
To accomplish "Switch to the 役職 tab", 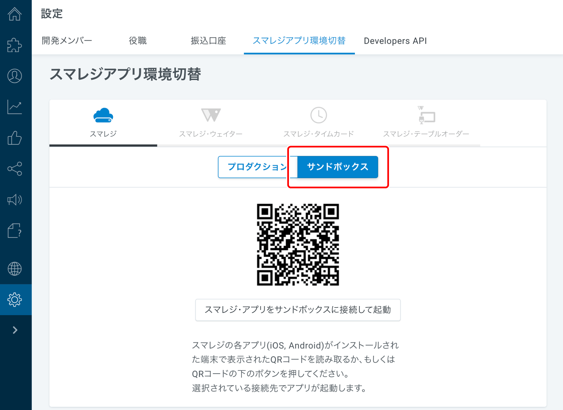I will 138,41.
